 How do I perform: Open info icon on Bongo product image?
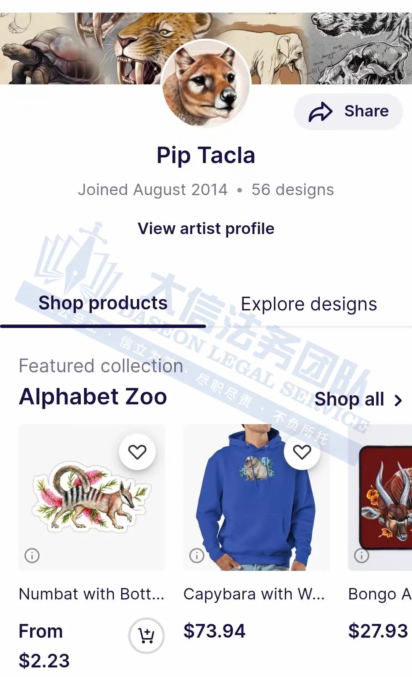362,555
